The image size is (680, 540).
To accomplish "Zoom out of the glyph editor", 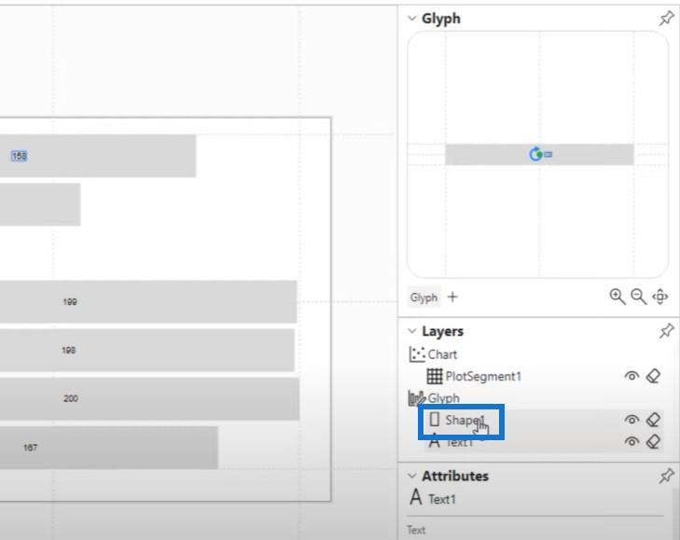I will tap(638, 297).
